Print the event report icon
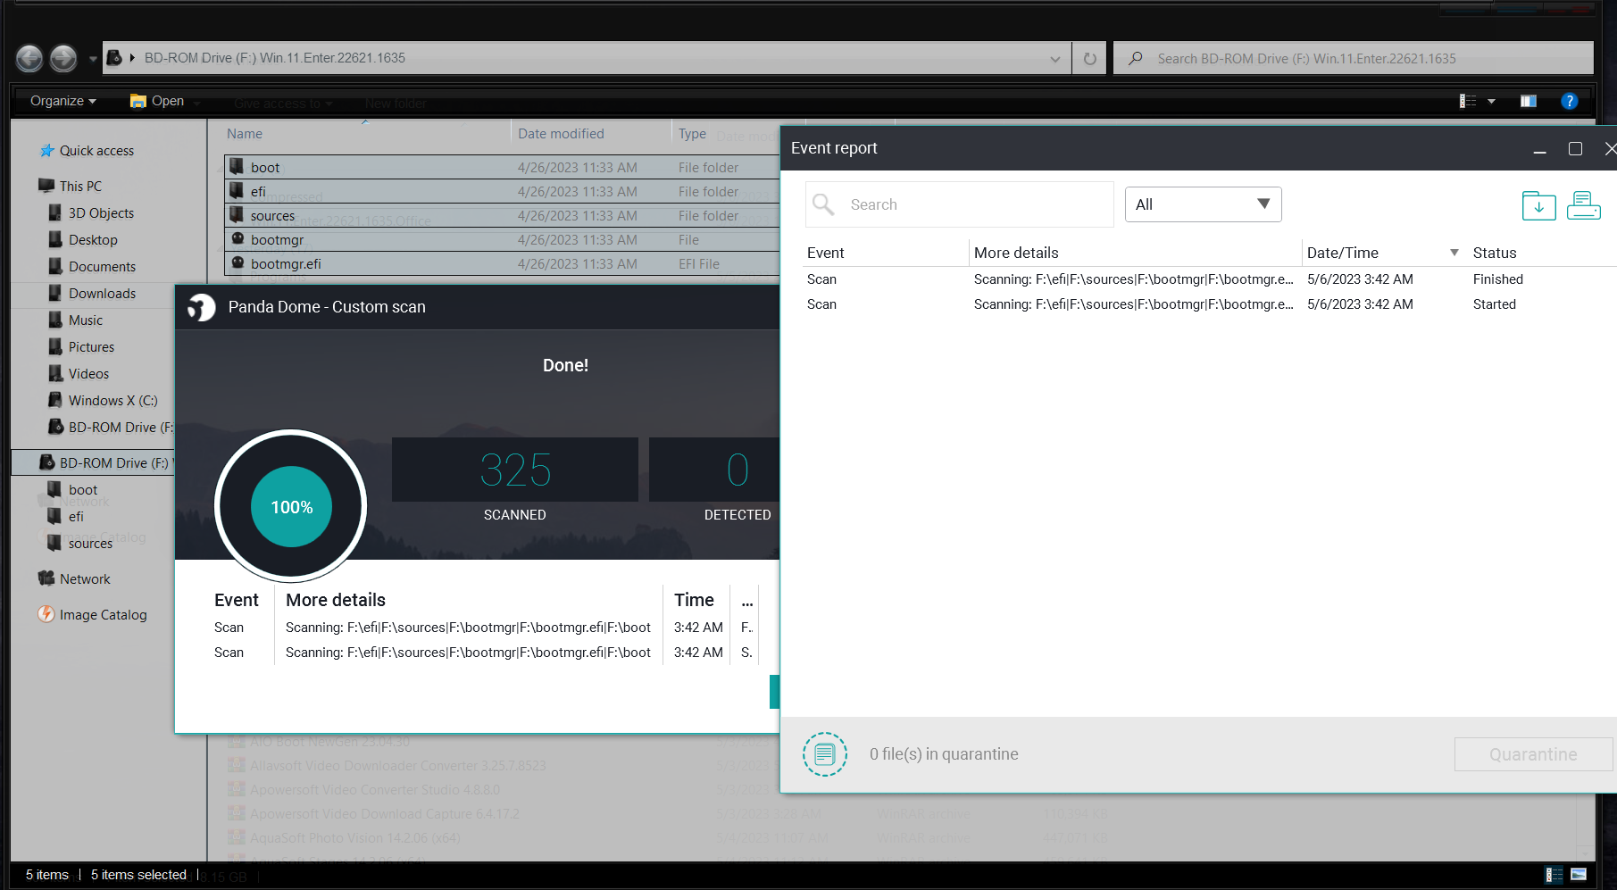This screenshot has width=1617, height=890. tap(1584, 205)
